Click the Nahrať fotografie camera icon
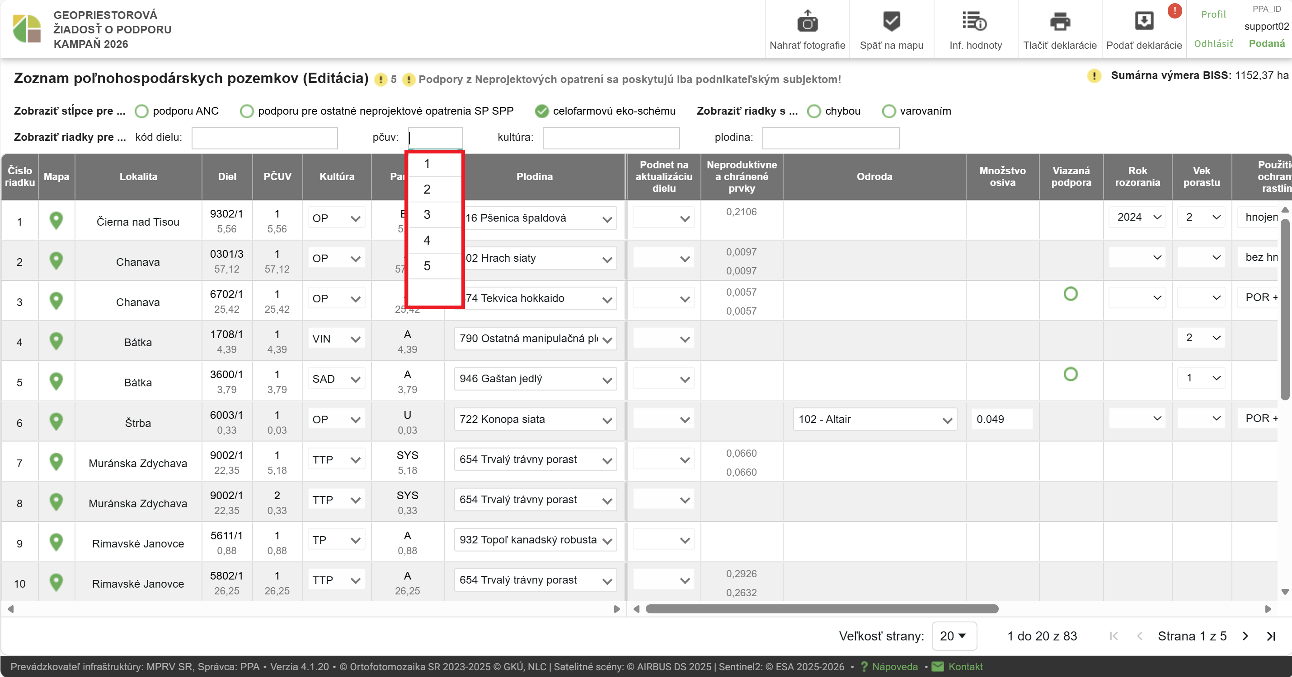Screen dimensions: 1292x677 click(807, 22)
